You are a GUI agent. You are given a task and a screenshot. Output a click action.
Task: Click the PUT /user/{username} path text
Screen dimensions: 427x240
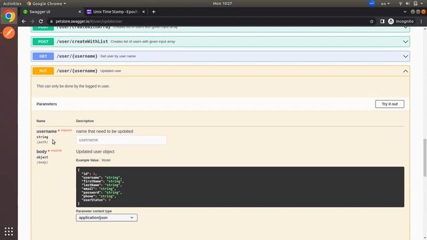coord(77,71)
